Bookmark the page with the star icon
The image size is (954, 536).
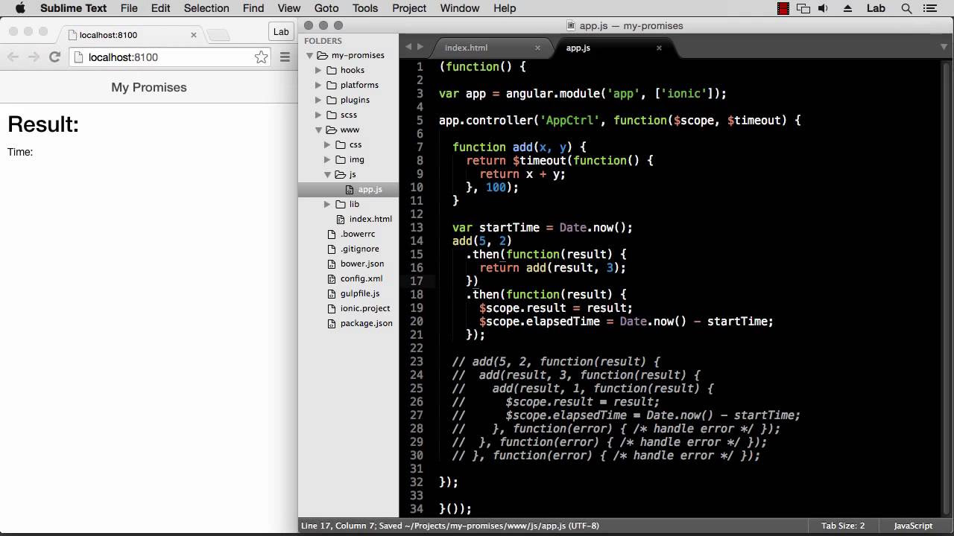[262, 57]
